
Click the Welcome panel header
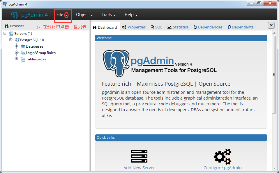tap(181, 38)
